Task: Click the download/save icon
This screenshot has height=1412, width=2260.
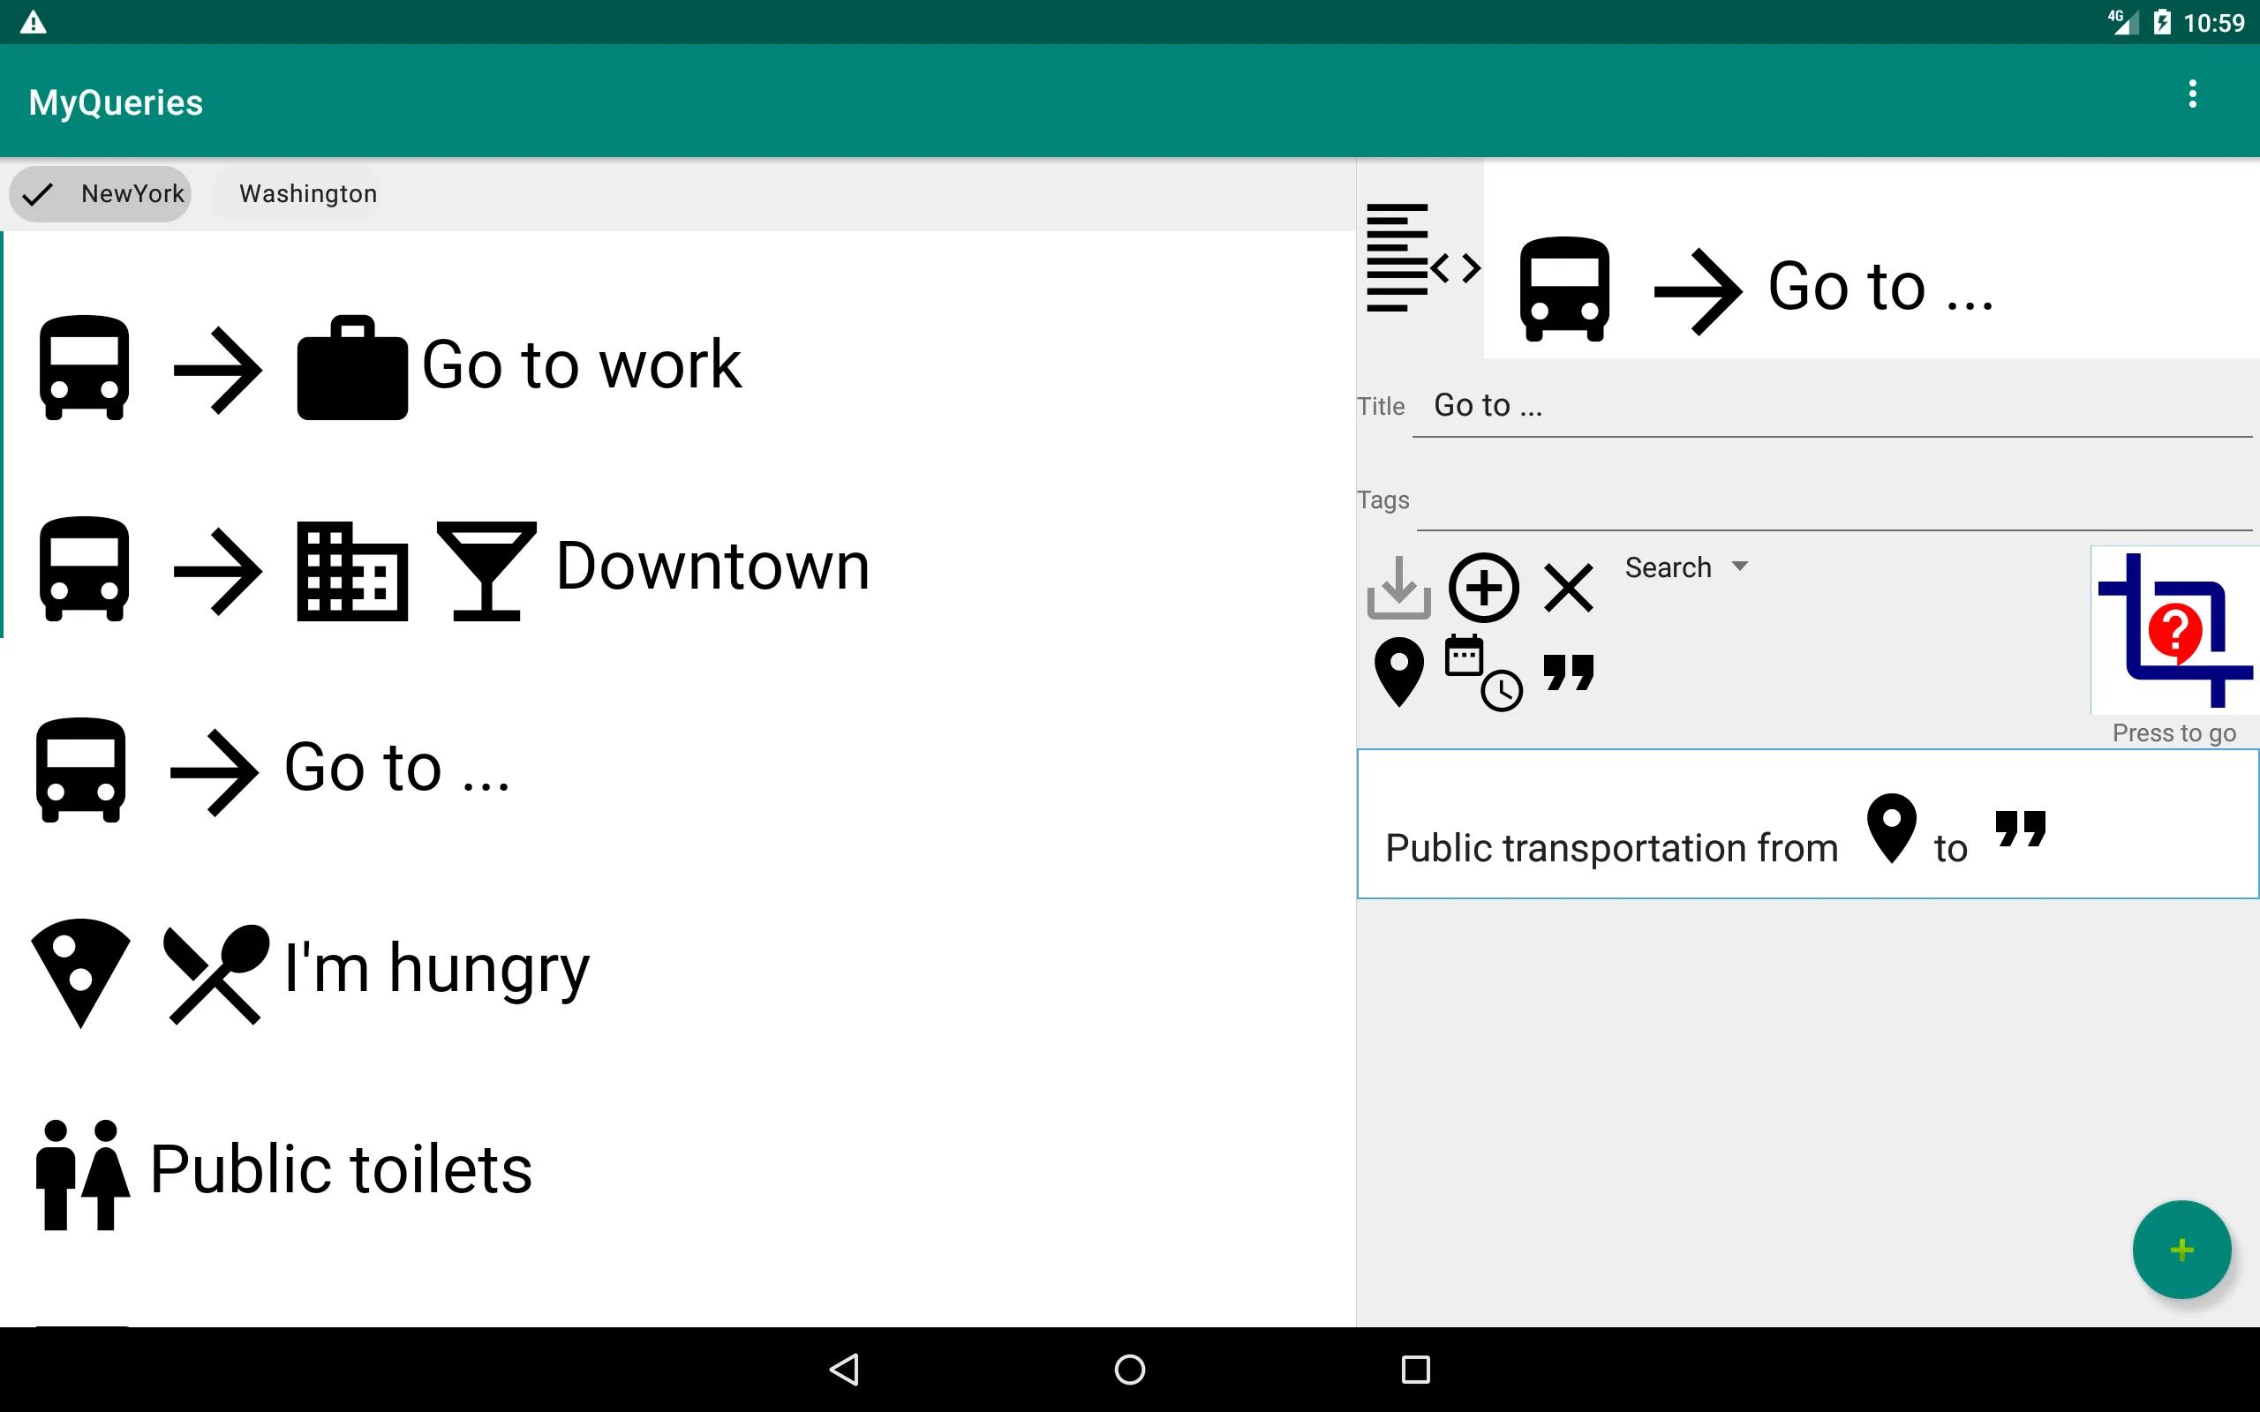Action: tap(1401, 587)
